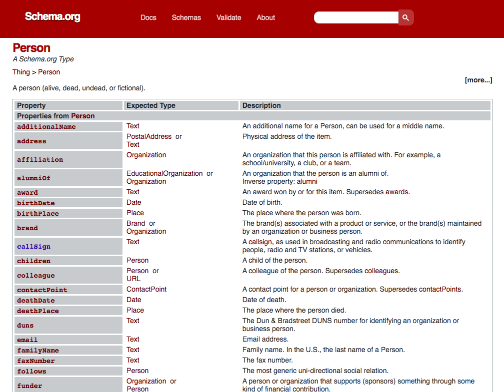
Task: Click Place type in deathPlace row
Action: [135, 310]
